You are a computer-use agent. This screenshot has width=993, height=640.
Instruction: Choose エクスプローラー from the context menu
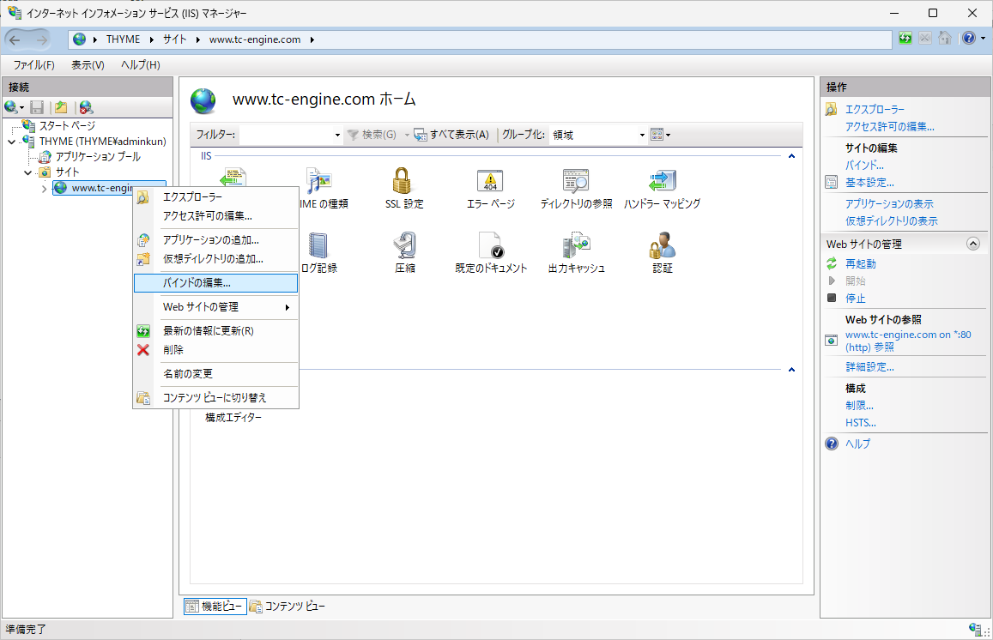point(215,196)
